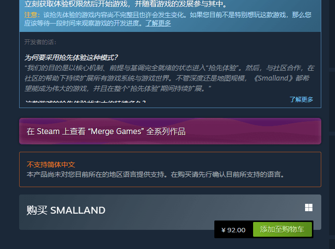Add SMALLAND to cart with green button
Screen dimensions: 335x249
(282, 229)
